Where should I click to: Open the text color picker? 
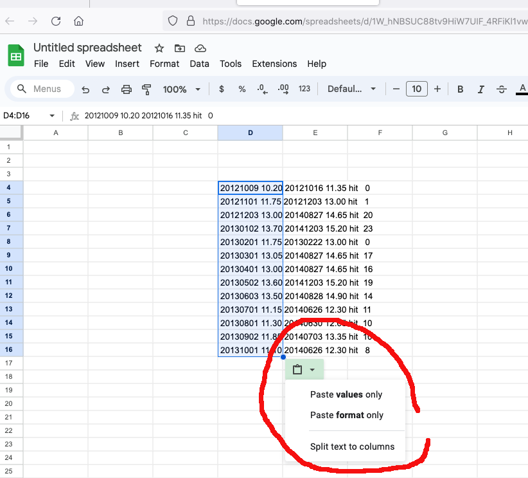522,89
